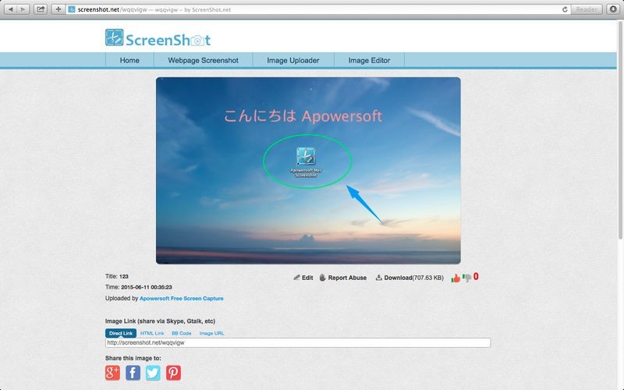Give the image a thumbs down
The image size is (624, 390).
point(466,277)
